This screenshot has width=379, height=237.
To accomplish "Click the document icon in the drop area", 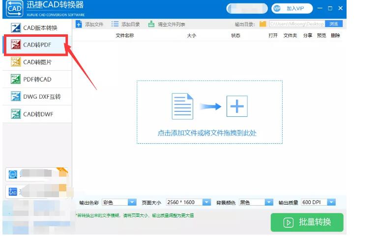I will pos(182,106).
